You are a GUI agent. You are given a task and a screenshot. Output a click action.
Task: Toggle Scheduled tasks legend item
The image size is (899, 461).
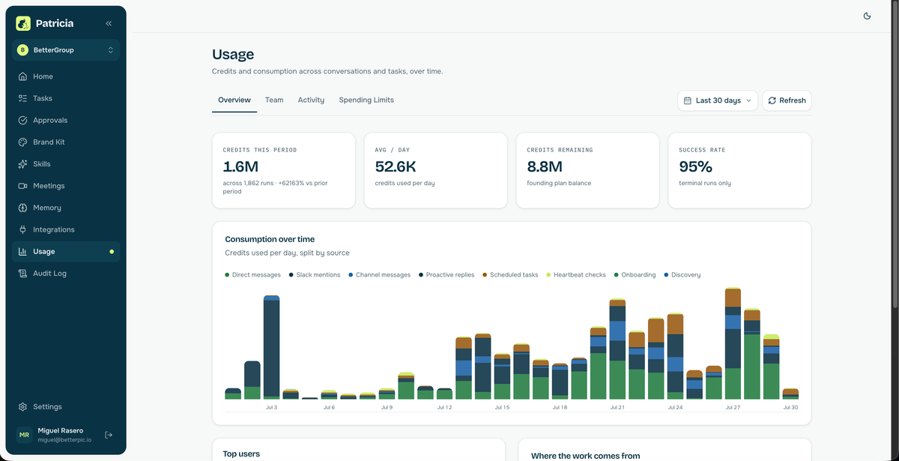510,275
